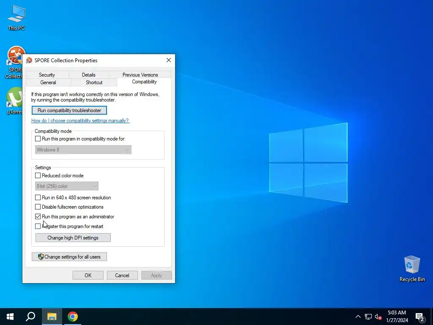Check Disable fullscreen optimizations

(x=38, y=207)
